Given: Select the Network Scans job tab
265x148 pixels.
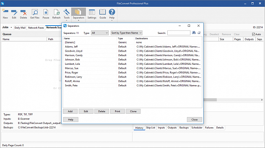Looking at the screenshot, I should (x=54, y=27).
